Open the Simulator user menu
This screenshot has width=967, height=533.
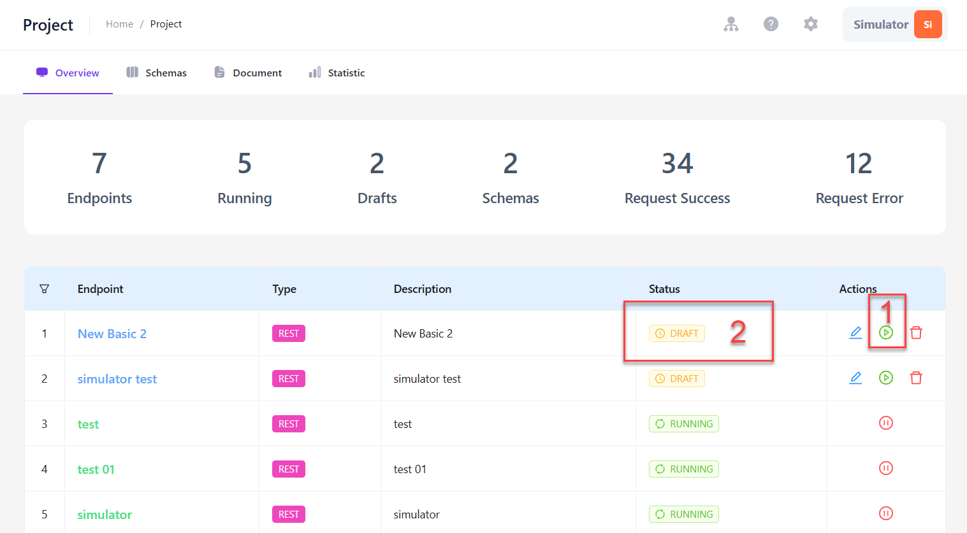click(x=895, y=24)
